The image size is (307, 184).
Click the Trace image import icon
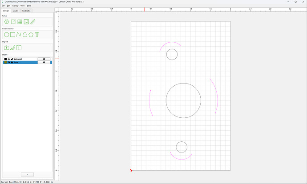pyautogui.click(x=13, y=48)
